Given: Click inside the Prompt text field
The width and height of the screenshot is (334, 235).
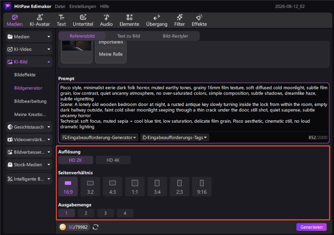Looking at the screenshot, I should (x=194, y=107).
